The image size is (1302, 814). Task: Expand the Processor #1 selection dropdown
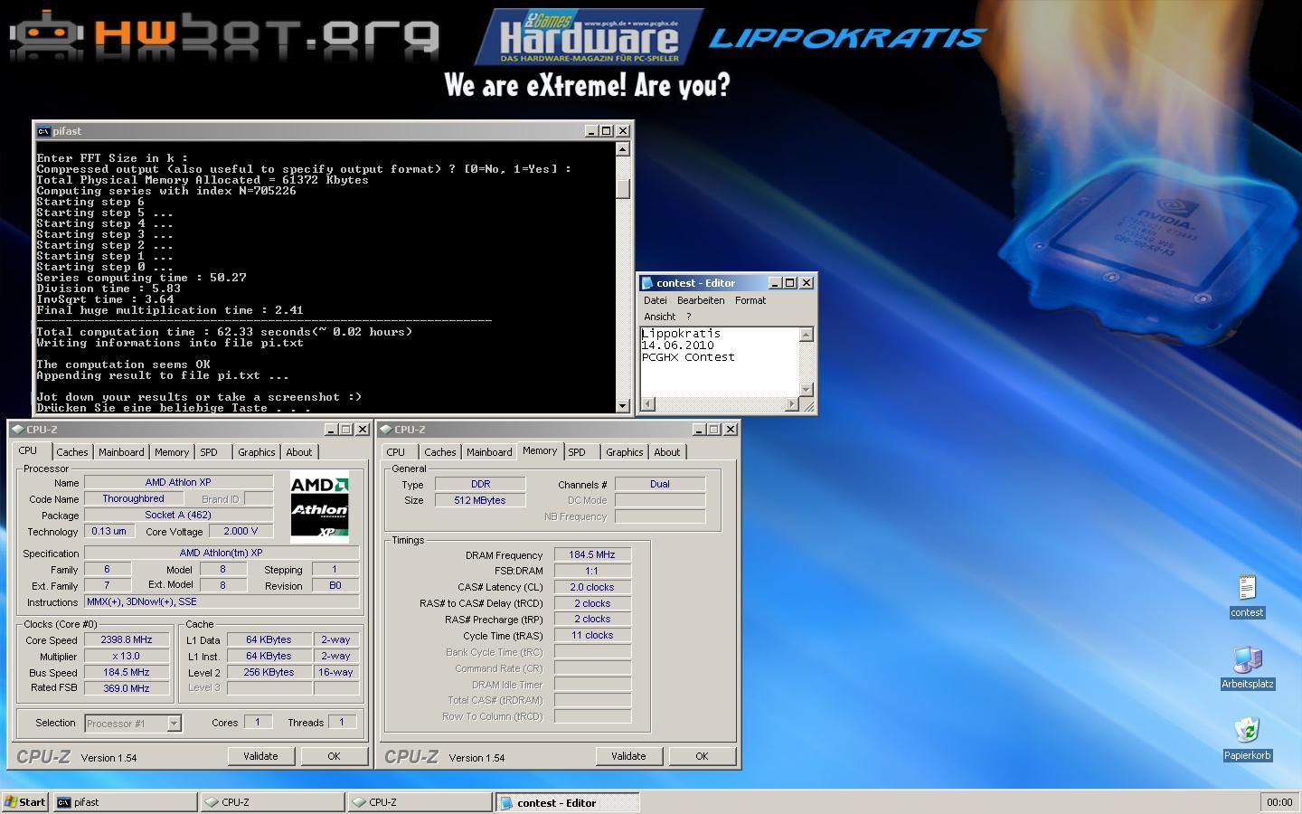tap(175, 724)
